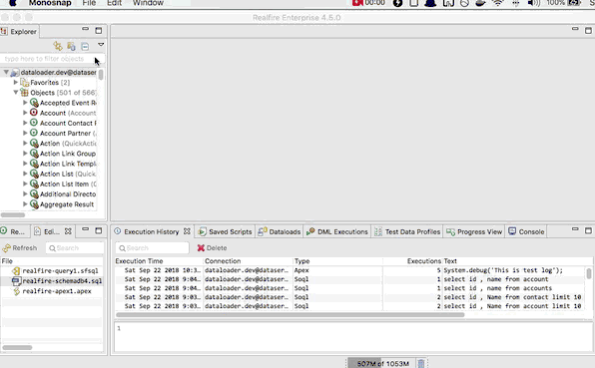Close the Edi... tab

point(68,231)
